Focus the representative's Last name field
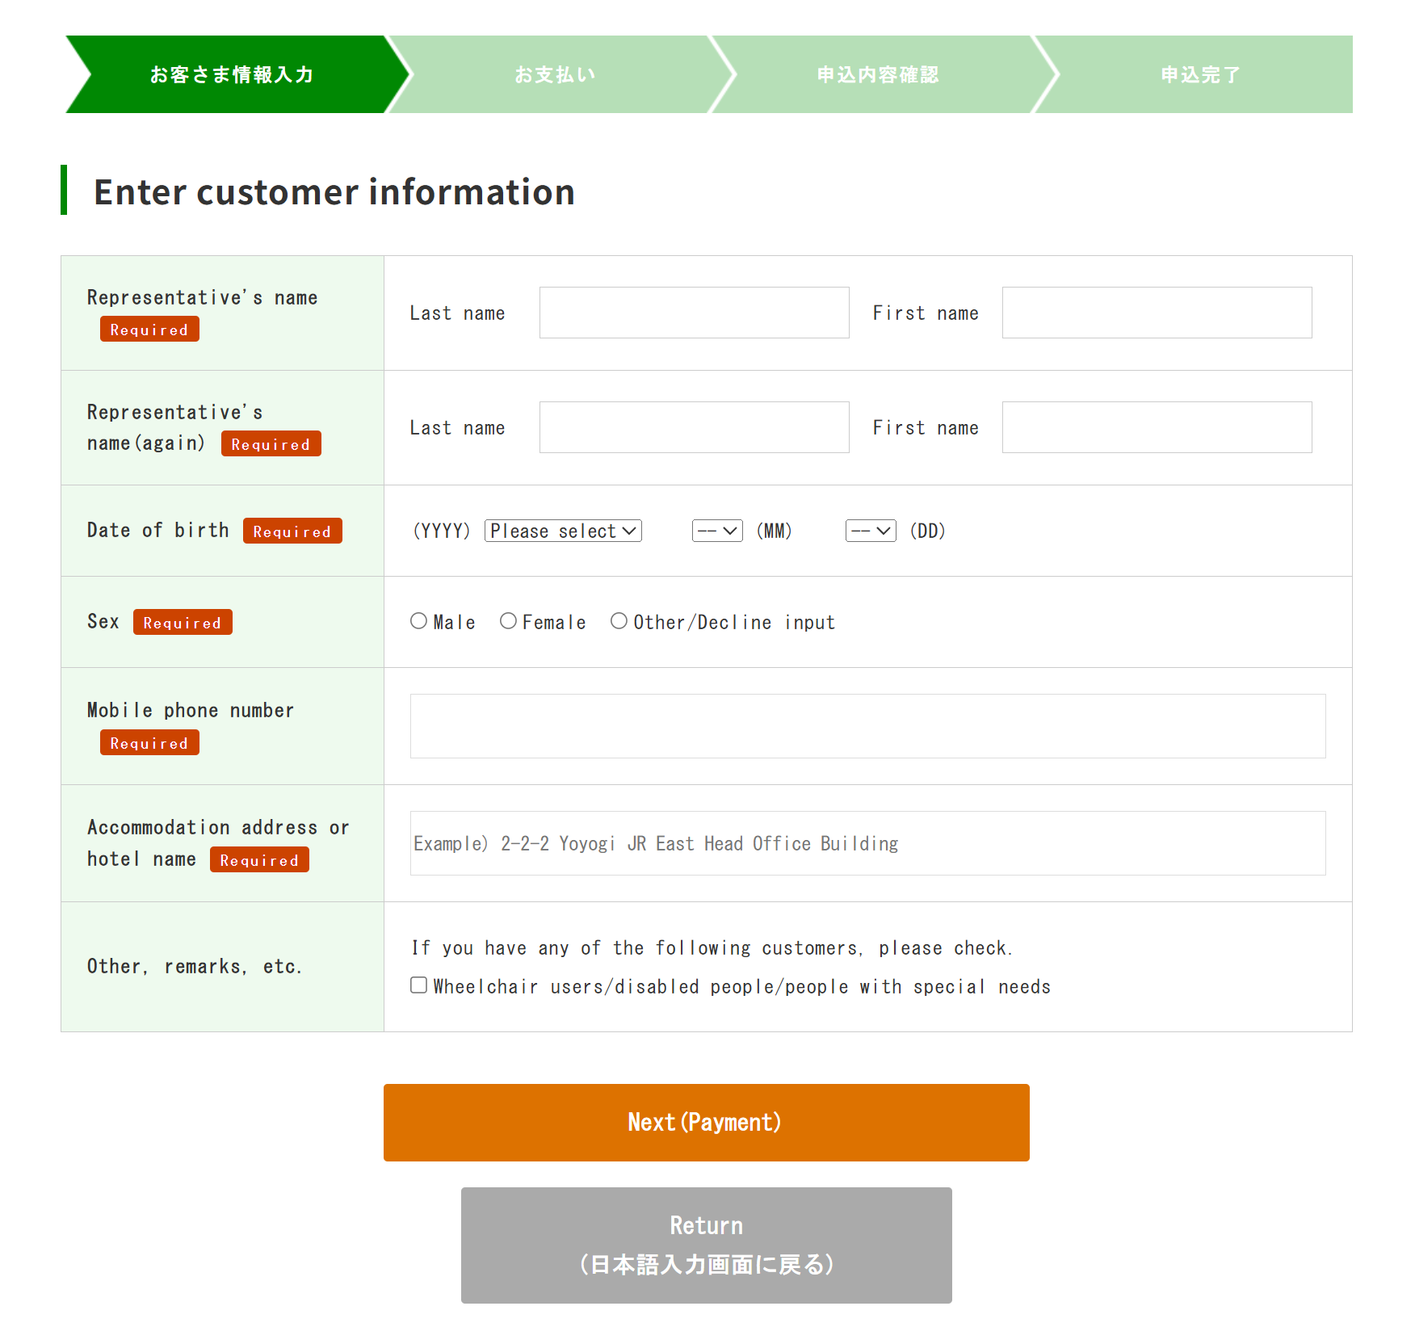 [694, 313]
